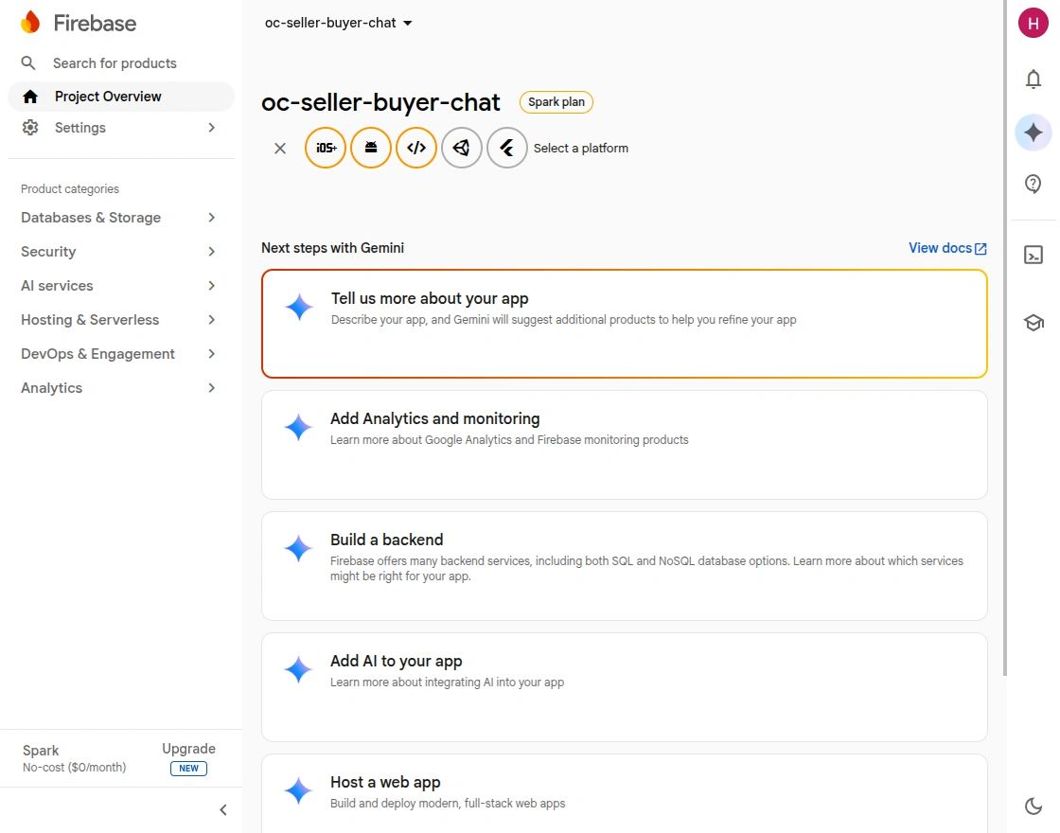Click Gemini sparkle beside Host a web app
The height and width of the screenshot is (833, 1060).
298,790
